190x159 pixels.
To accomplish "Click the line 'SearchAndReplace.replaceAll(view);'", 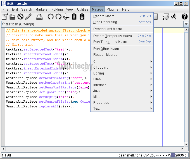I will 40,106.
